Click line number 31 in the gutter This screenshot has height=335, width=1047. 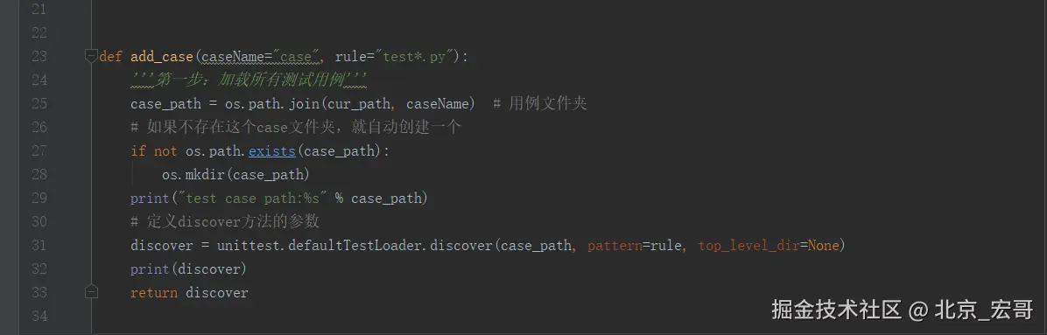[x=39, y=246]
